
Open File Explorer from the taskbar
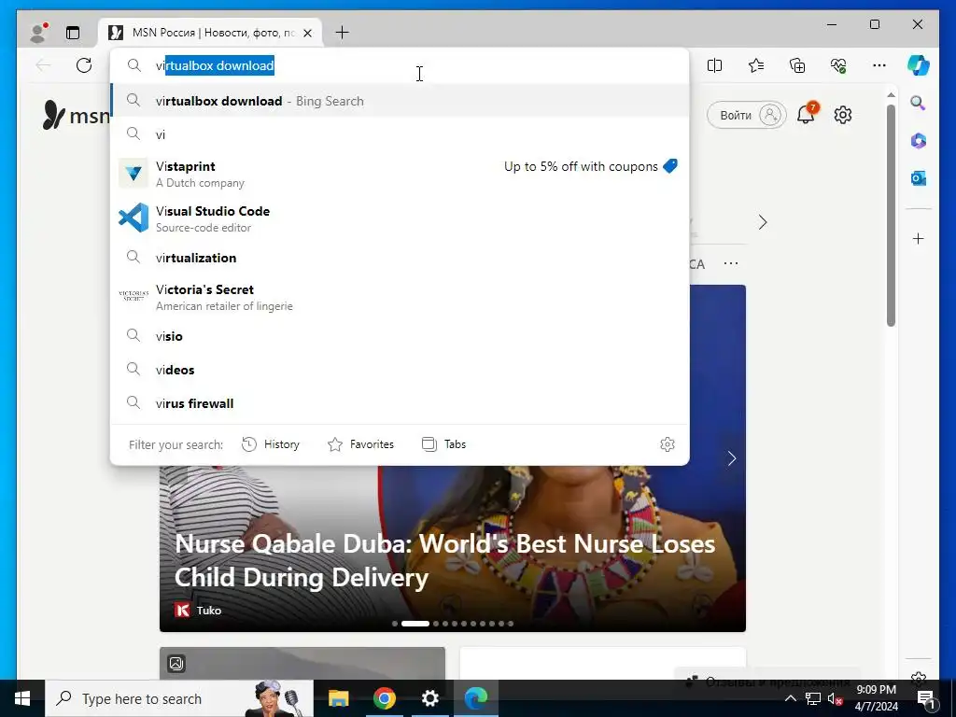[338, 698]
